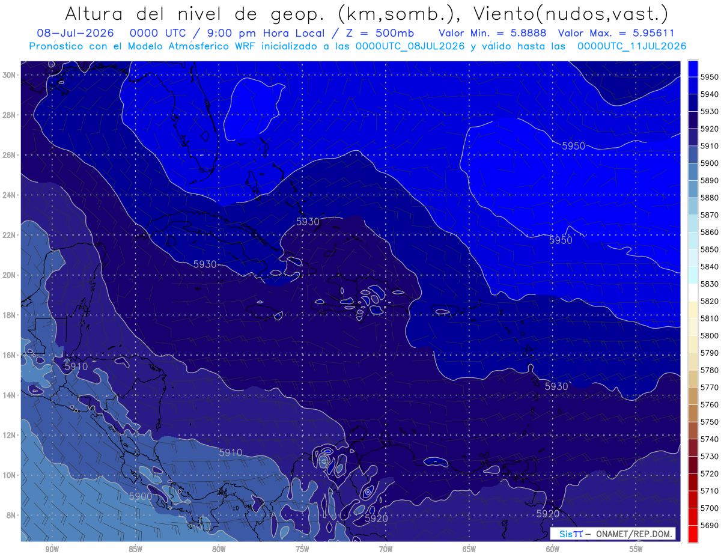This screenshot has width=721, height=557.
Task: Click the 14N latitude axis label
Action: coord(10,395)
